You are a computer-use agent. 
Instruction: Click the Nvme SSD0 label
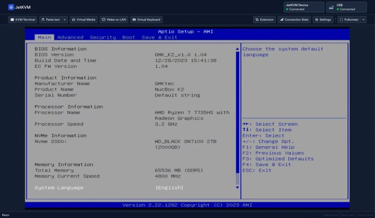coord(51,141)
